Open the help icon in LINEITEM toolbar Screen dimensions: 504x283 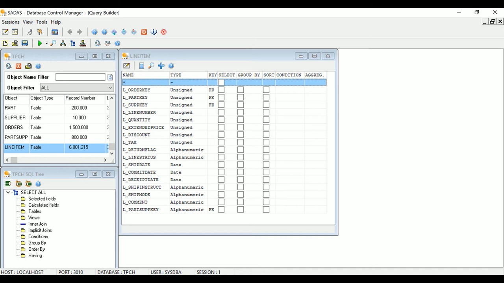point(171,66)
